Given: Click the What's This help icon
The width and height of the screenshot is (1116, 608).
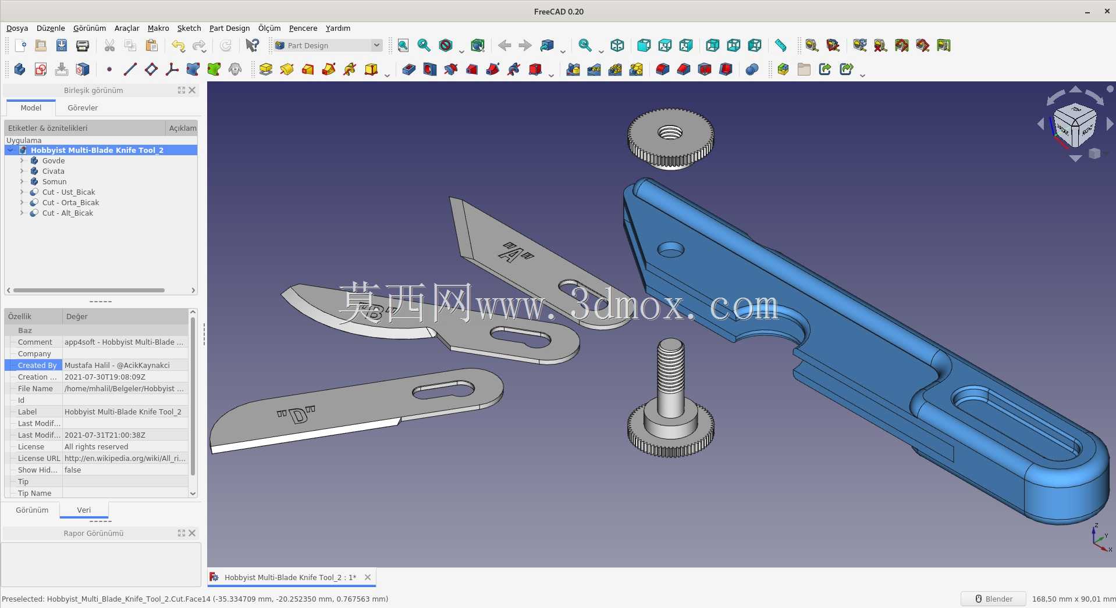Looking at the screenshot, I should tap(252, 45).
